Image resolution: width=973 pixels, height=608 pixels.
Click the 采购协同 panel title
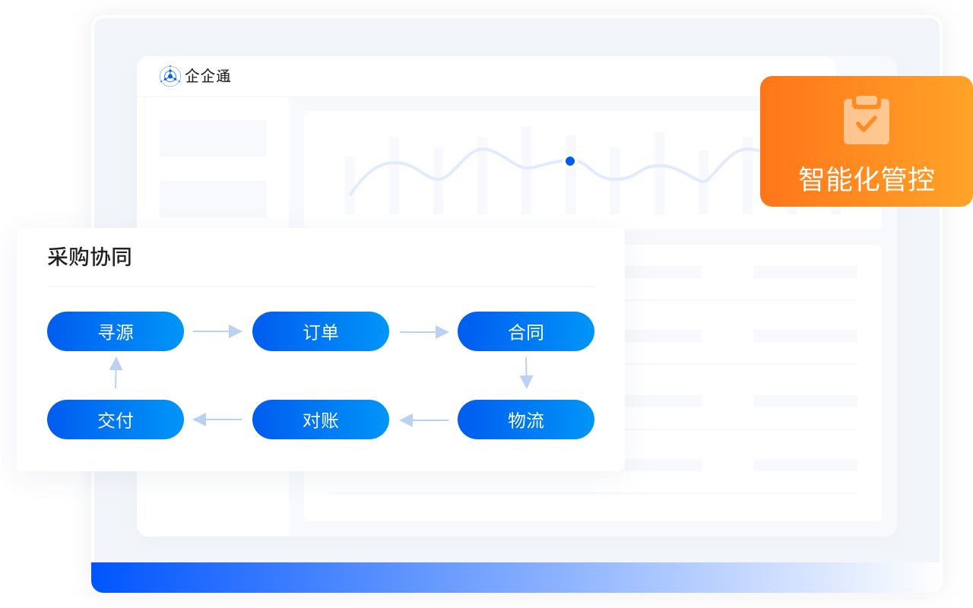tap(90, 257)
